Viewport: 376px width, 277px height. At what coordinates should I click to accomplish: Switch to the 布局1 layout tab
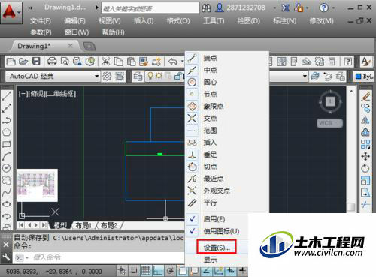83,226
